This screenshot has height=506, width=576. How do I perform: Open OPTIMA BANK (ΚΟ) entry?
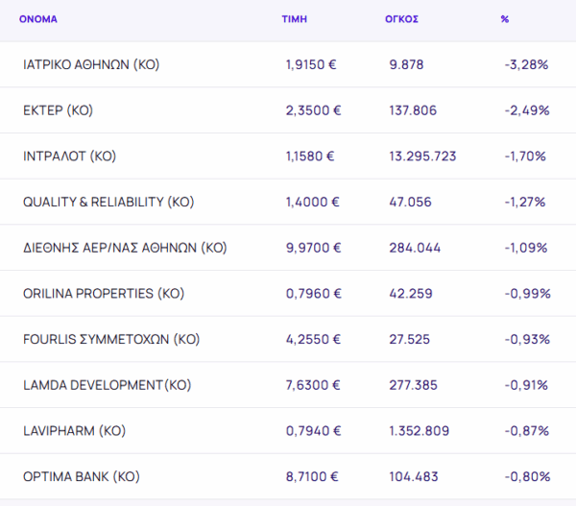click(82, 476)
